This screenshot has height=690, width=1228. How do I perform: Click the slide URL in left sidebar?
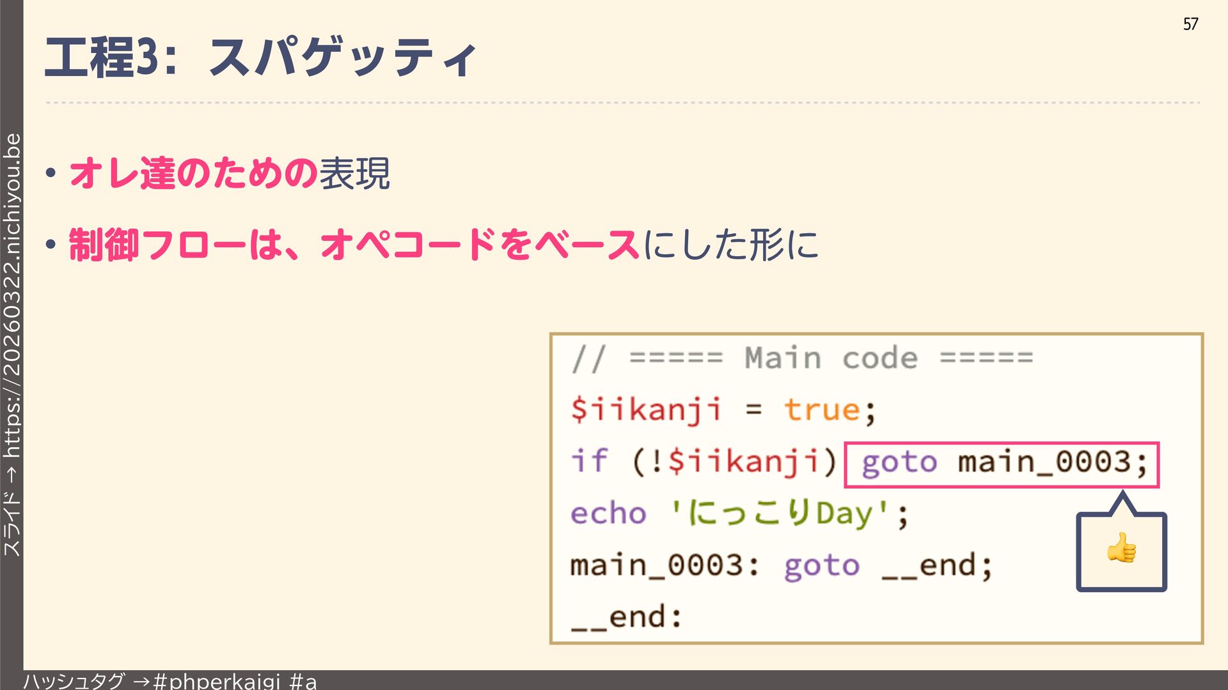pos(12,294)
